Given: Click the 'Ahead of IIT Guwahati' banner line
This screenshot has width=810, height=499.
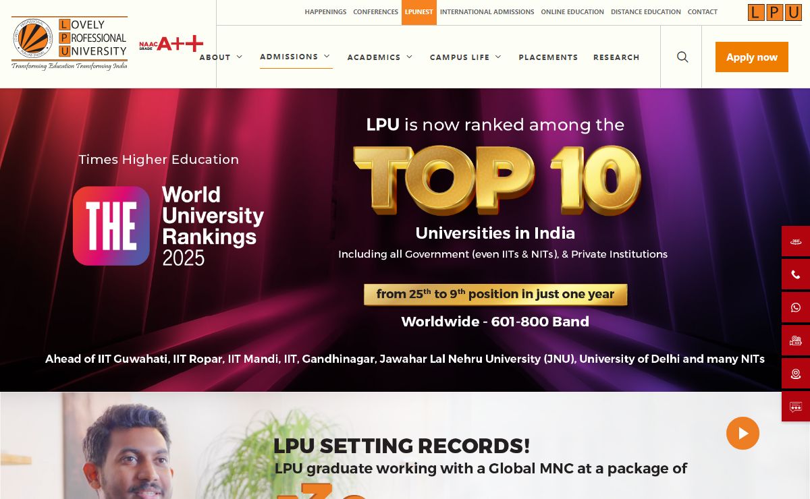Looking at the screenshot, I should coord(405,359).
